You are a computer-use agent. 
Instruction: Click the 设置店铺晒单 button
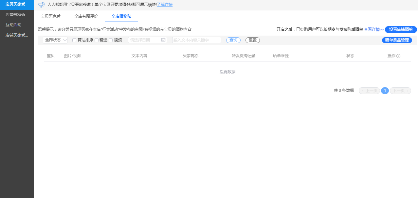tap(401, 29)
